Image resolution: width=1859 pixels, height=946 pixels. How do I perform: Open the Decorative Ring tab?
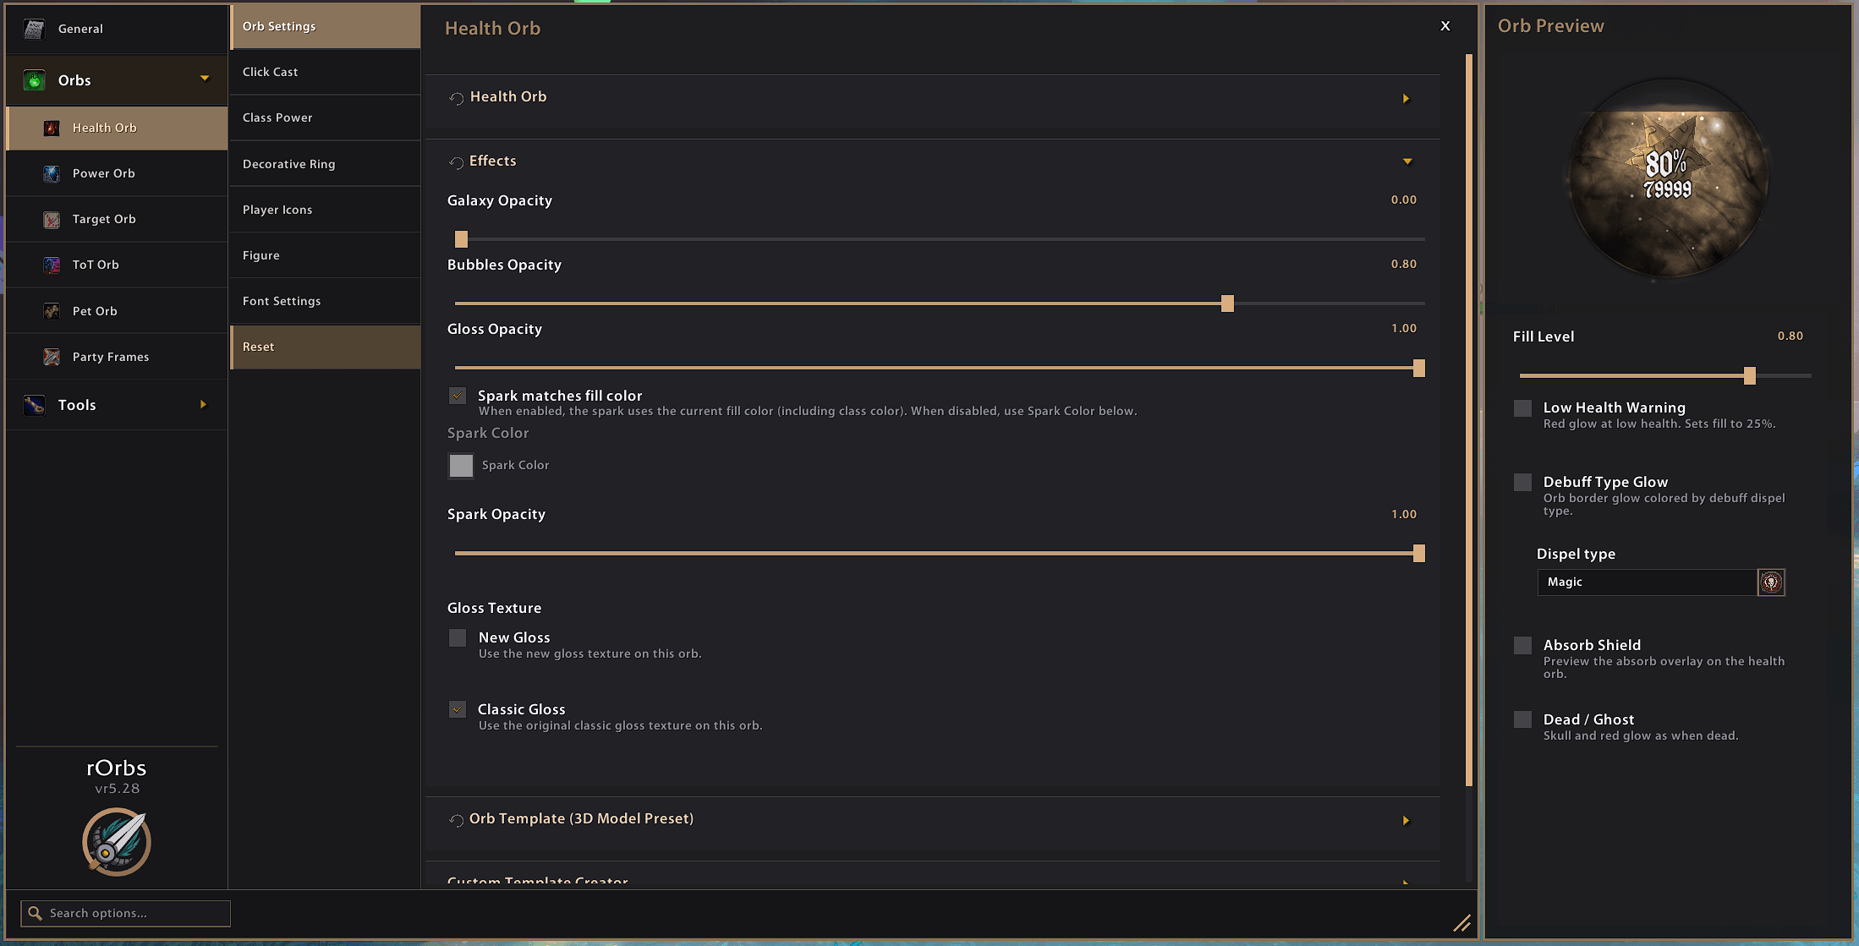point(325,164)
